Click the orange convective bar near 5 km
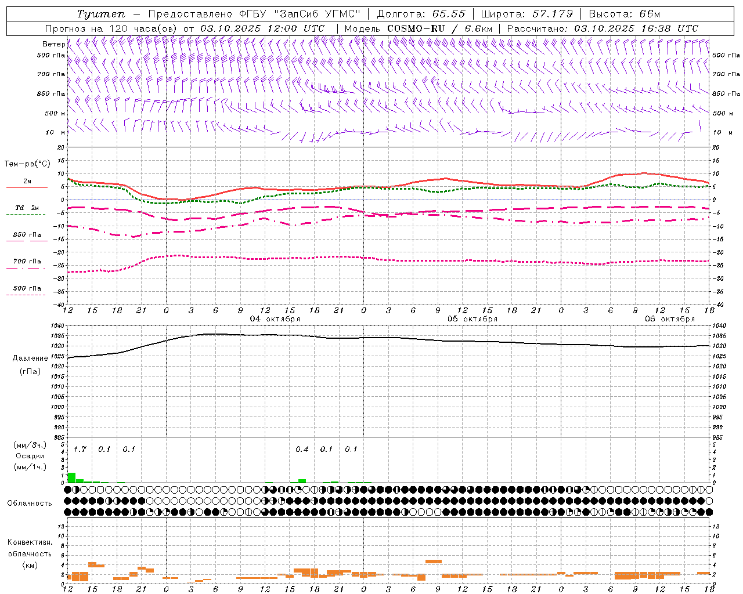743x594 pixels. click(434, 561)
